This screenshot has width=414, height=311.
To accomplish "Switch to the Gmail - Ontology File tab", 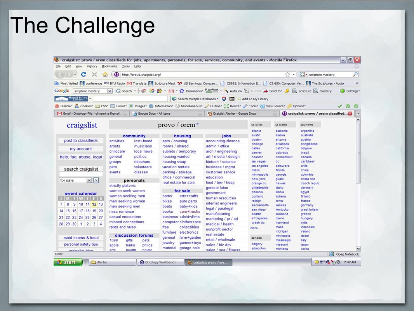I will click(92, 114).
